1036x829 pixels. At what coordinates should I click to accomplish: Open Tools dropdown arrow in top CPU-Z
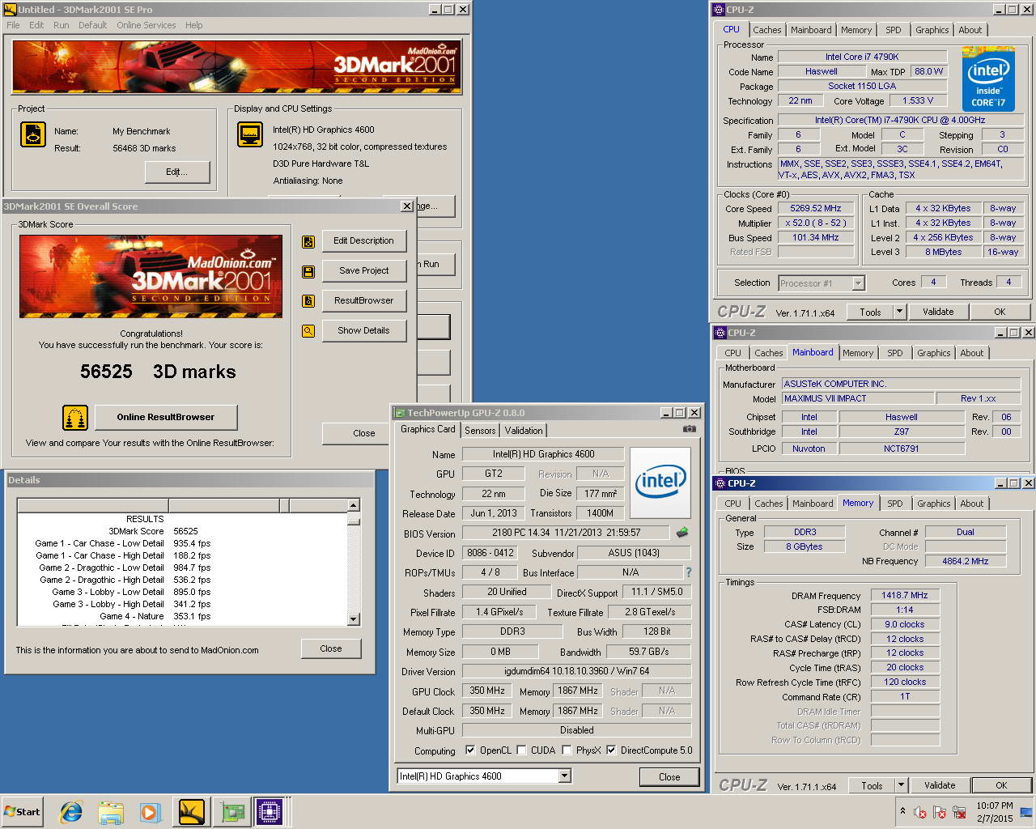899,312
